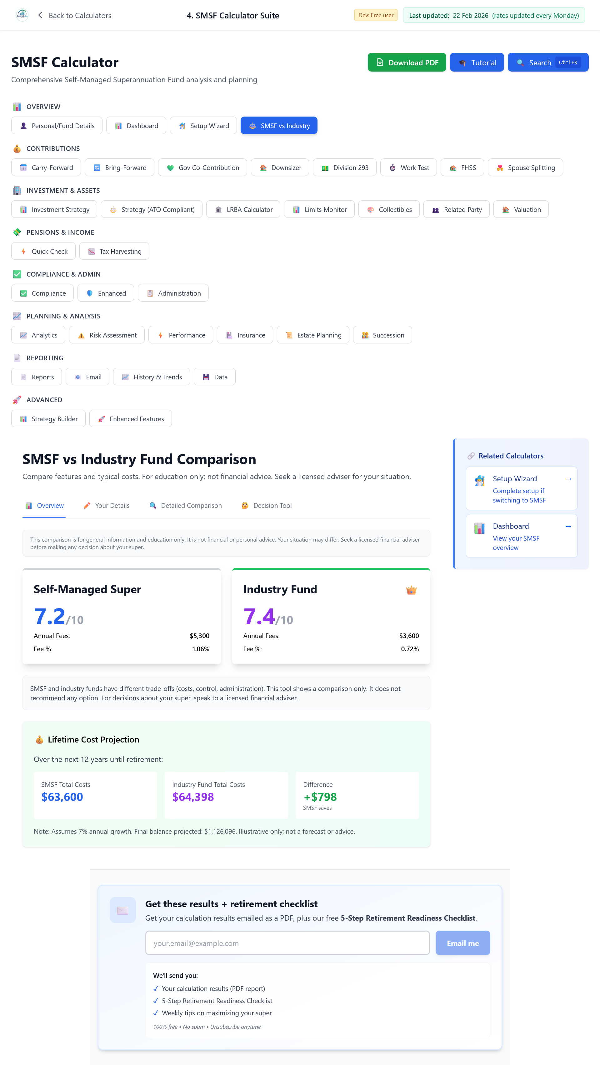
Task: Select the Division 293 calculator
Action: click(344, 167)
